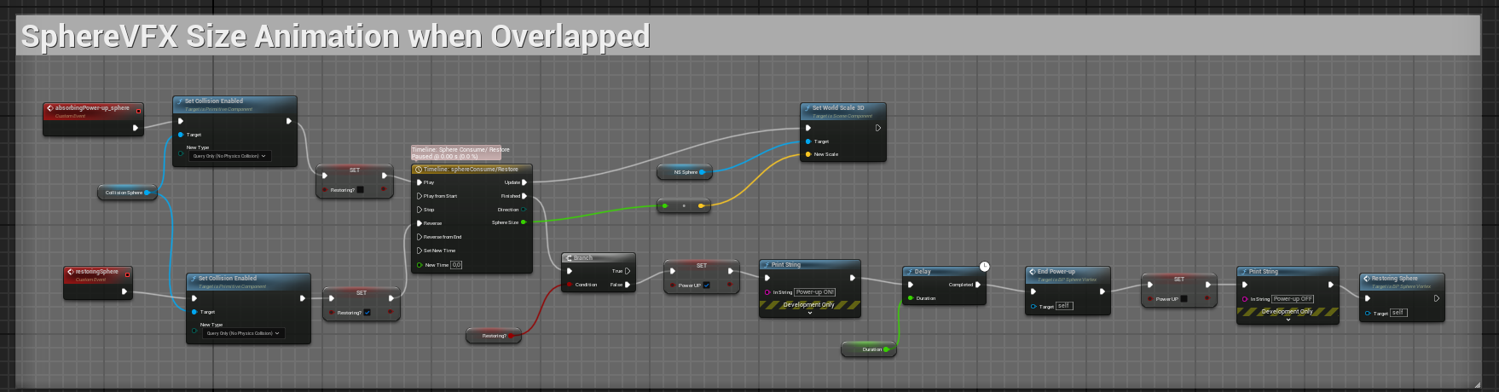Uncheck the Restoring? checkbox in lower SET node

pyautogui.click(x=367, y=313)
